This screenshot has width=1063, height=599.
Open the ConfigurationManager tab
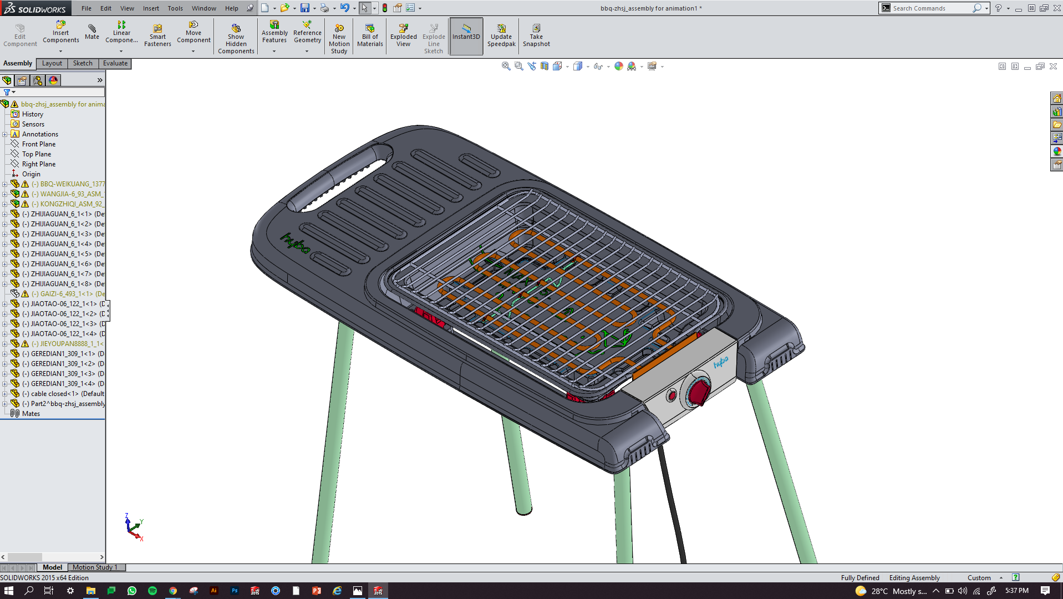pos(38,80)
